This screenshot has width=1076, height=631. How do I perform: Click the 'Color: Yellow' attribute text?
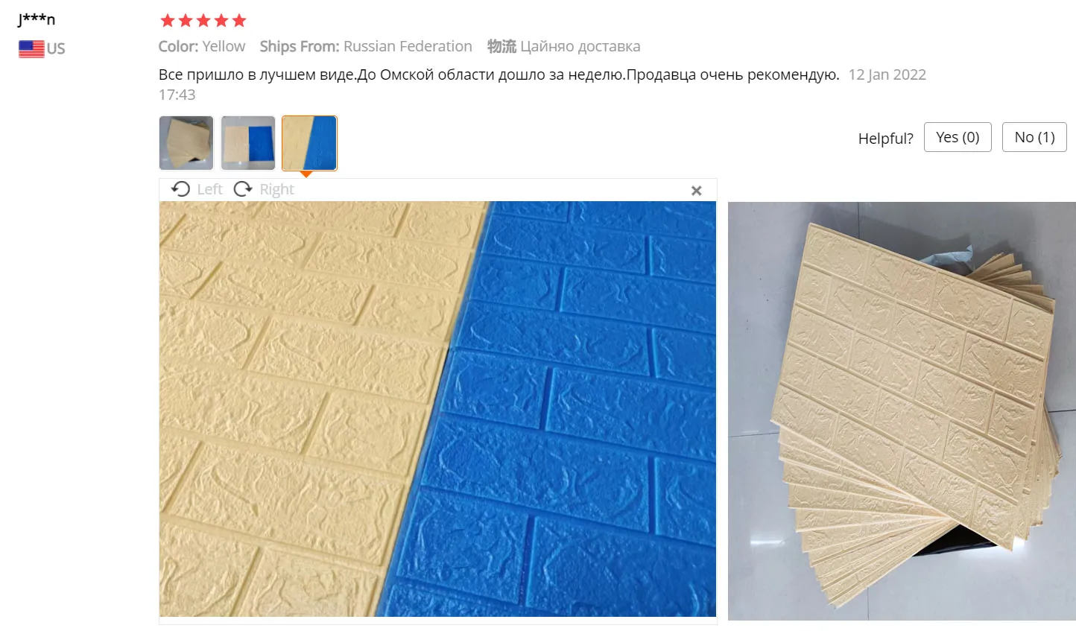pos(202,46)
